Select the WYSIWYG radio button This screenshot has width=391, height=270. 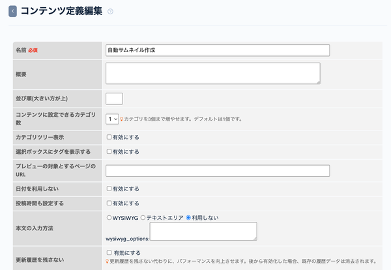coord(109,218)
